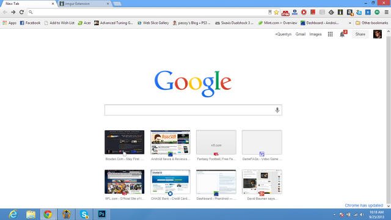This screenshot has height=220, width=391.
Task: Click the bookmark star icon in address bar
Action: pyautogui.click(x=276, y=12)
